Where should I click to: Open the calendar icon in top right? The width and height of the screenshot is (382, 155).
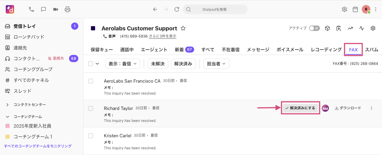click(355, 9)
